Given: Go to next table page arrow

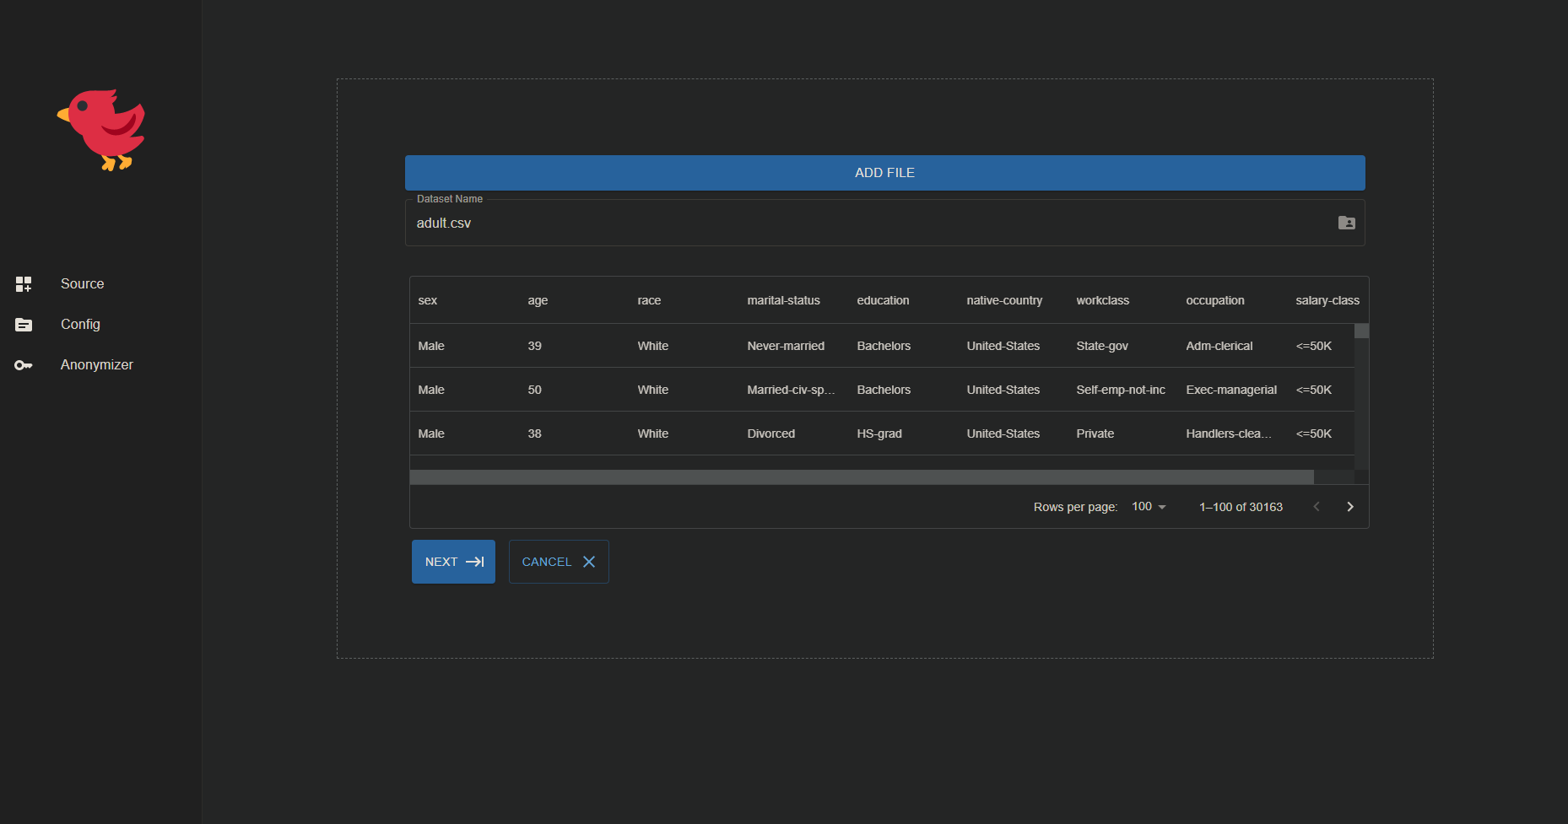Looking at the screenshot, I should coord(1349,507).
